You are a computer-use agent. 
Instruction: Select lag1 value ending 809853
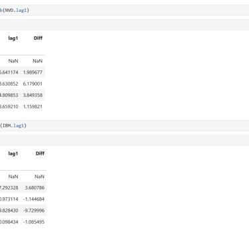(9, 95)
